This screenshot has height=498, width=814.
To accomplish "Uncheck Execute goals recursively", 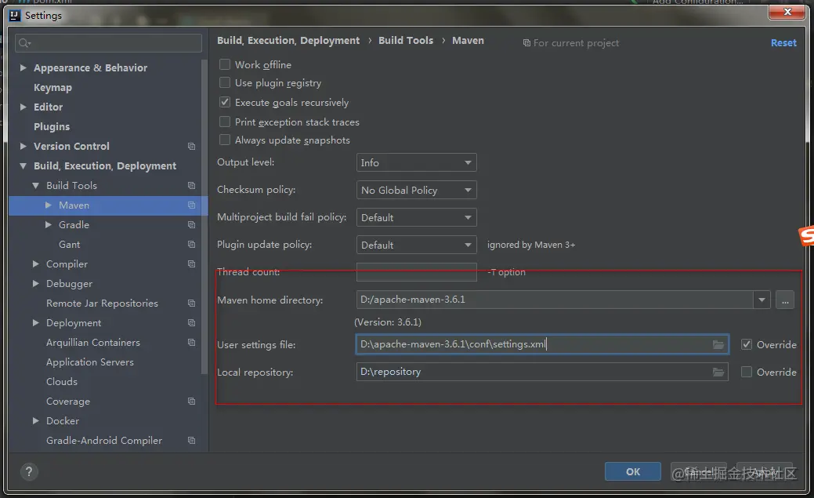I will pos(225,103).
